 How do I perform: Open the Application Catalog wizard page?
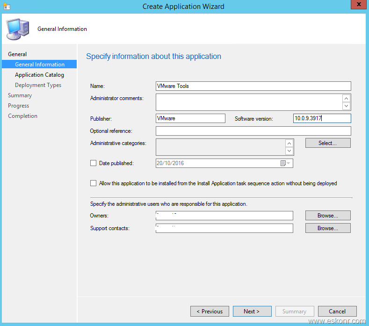point(39,75)
